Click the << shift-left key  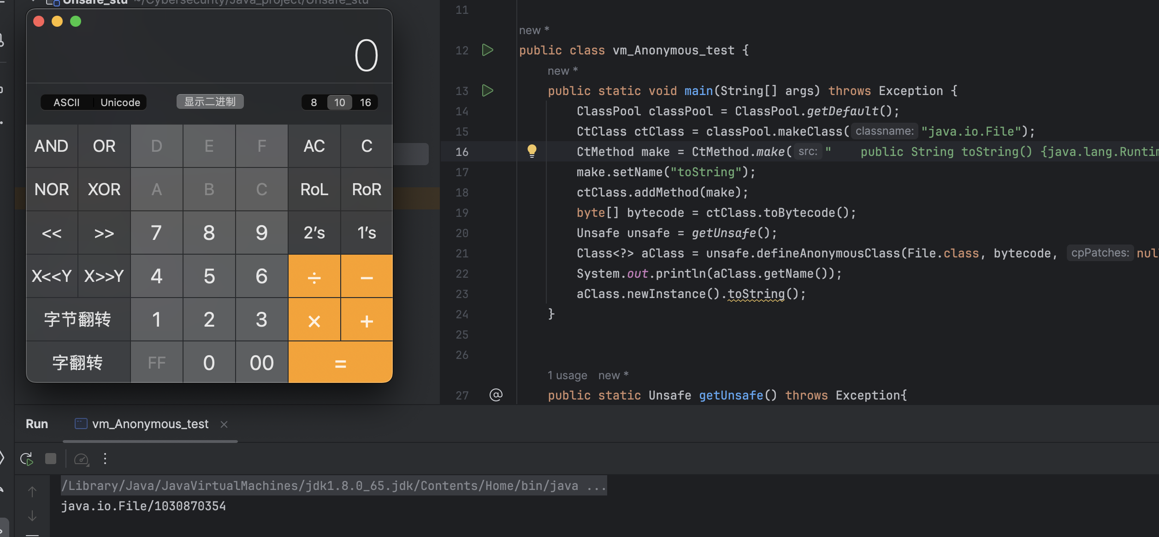(52, 233)
